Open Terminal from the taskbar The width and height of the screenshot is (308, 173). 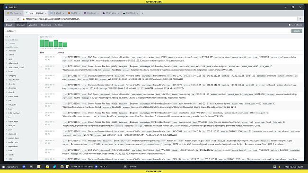[x=130, y=167]
